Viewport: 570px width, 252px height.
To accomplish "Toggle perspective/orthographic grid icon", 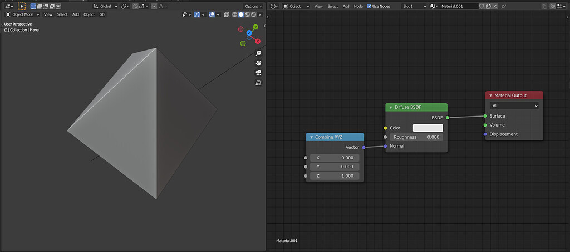I will click(258, 83).
